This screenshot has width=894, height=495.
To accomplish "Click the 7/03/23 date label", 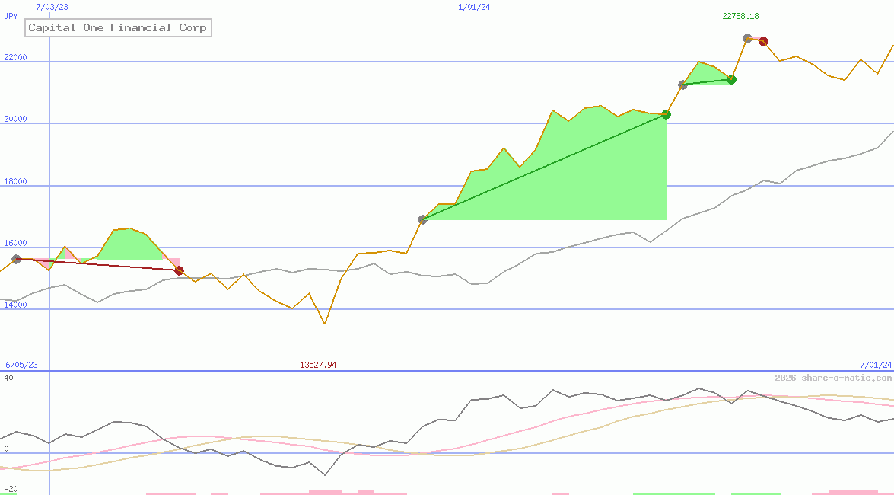I will pos(52,7).
